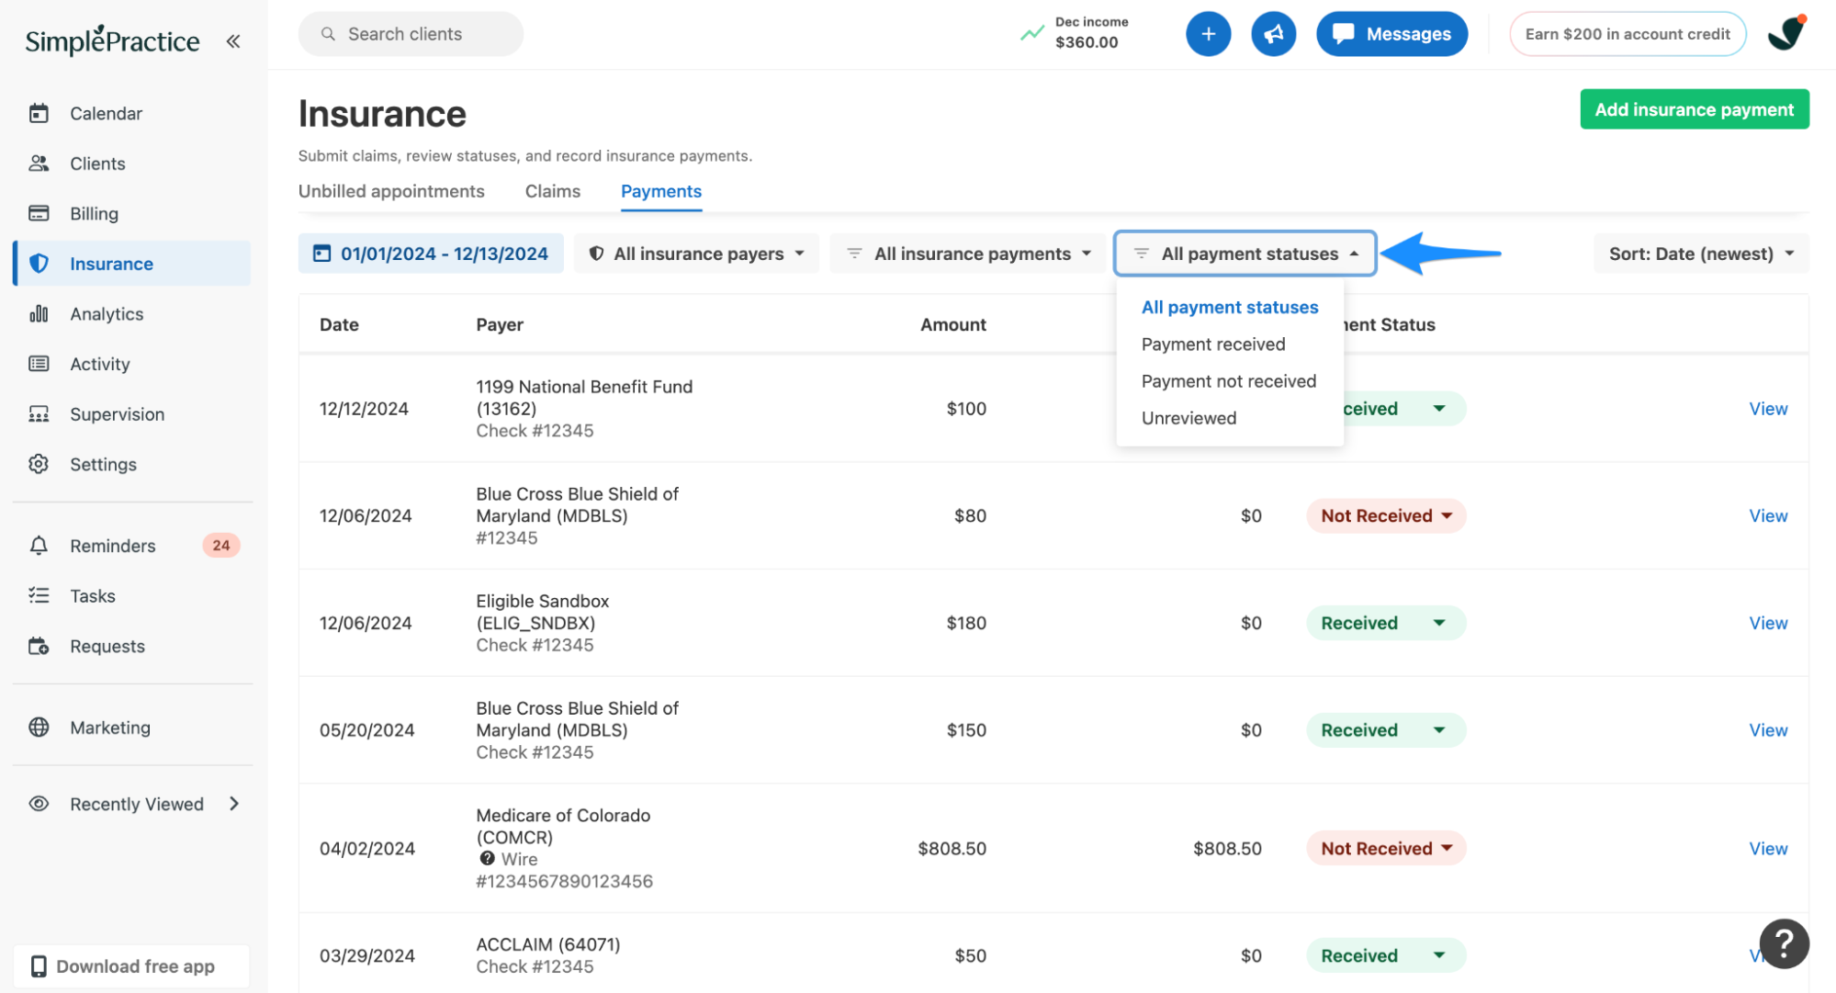This screenshot has width=1836, height=993.
Task: Open Calendar from sidebar
Action: [x=106, y=113]
